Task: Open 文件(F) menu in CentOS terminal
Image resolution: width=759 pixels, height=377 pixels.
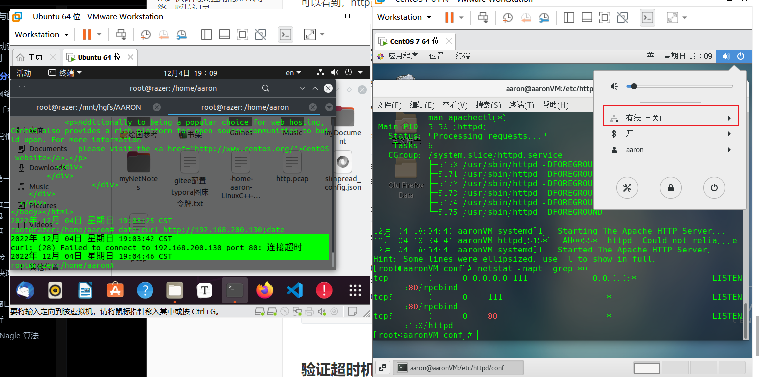Action: 389,105
